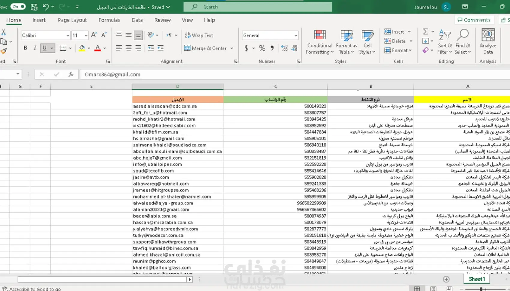
Task: Toggle the AutoSave switch
Action: coord(18,7)
